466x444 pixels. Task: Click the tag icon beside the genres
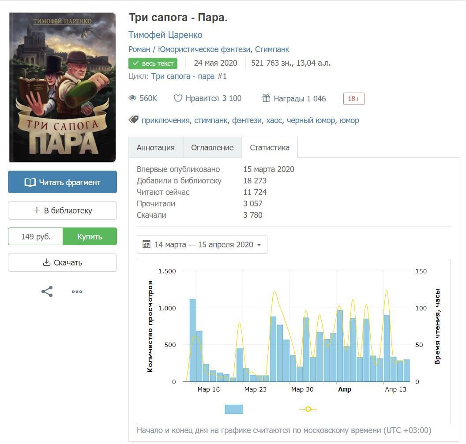pyautogui.click(x=134, y=120)
